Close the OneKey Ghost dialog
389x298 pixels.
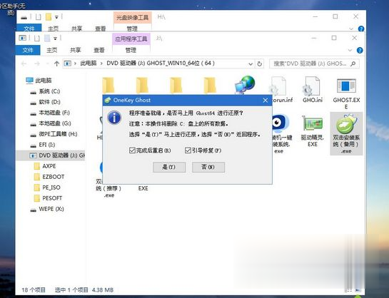[x=266, y=100]
